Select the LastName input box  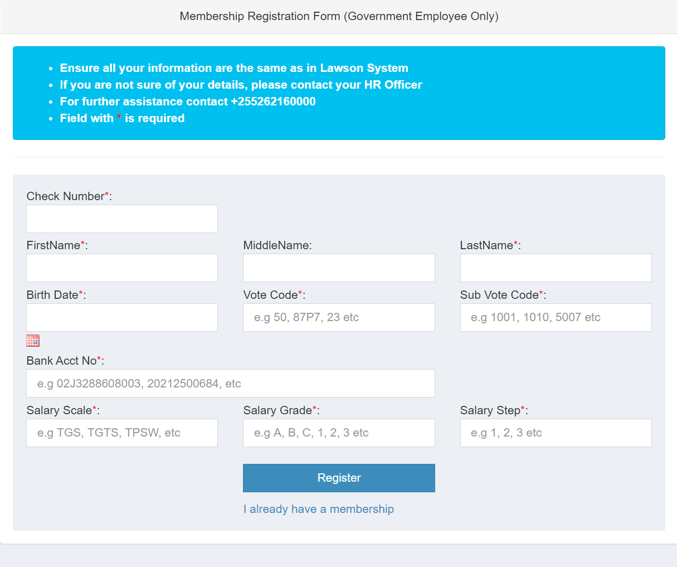click(x=555, y=268)
